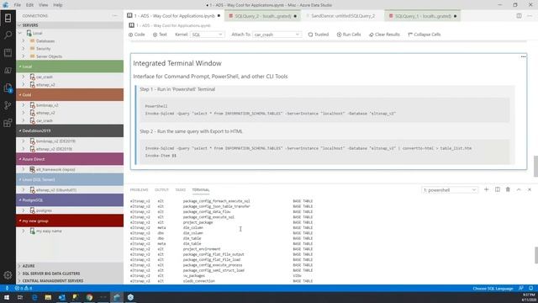Image resolution: width=538 pixels, height=303 pixels.
Task: Open the Explorer view with badge
Action: click(x=8, y=88)
